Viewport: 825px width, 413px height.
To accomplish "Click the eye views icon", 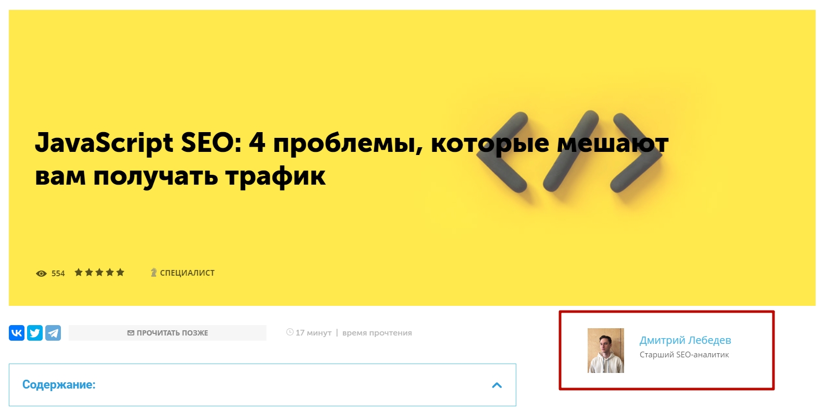I will tap(41, 274).
